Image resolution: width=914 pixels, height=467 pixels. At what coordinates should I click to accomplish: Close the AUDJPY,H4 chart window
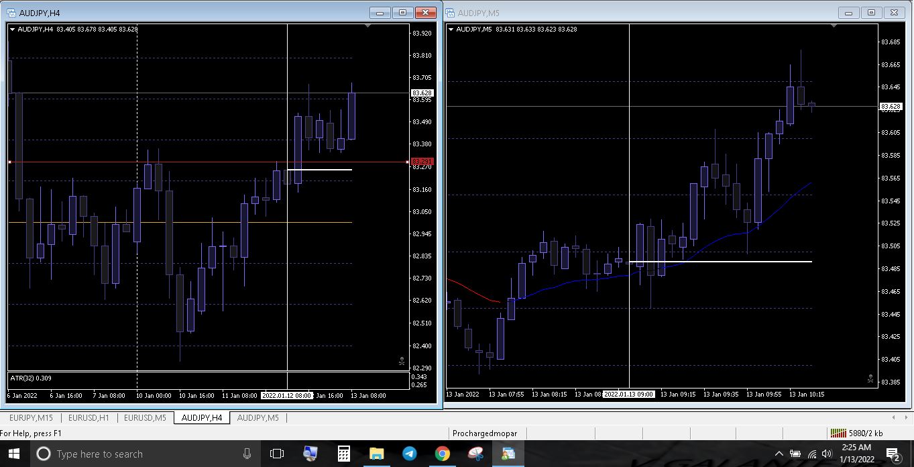425,13
